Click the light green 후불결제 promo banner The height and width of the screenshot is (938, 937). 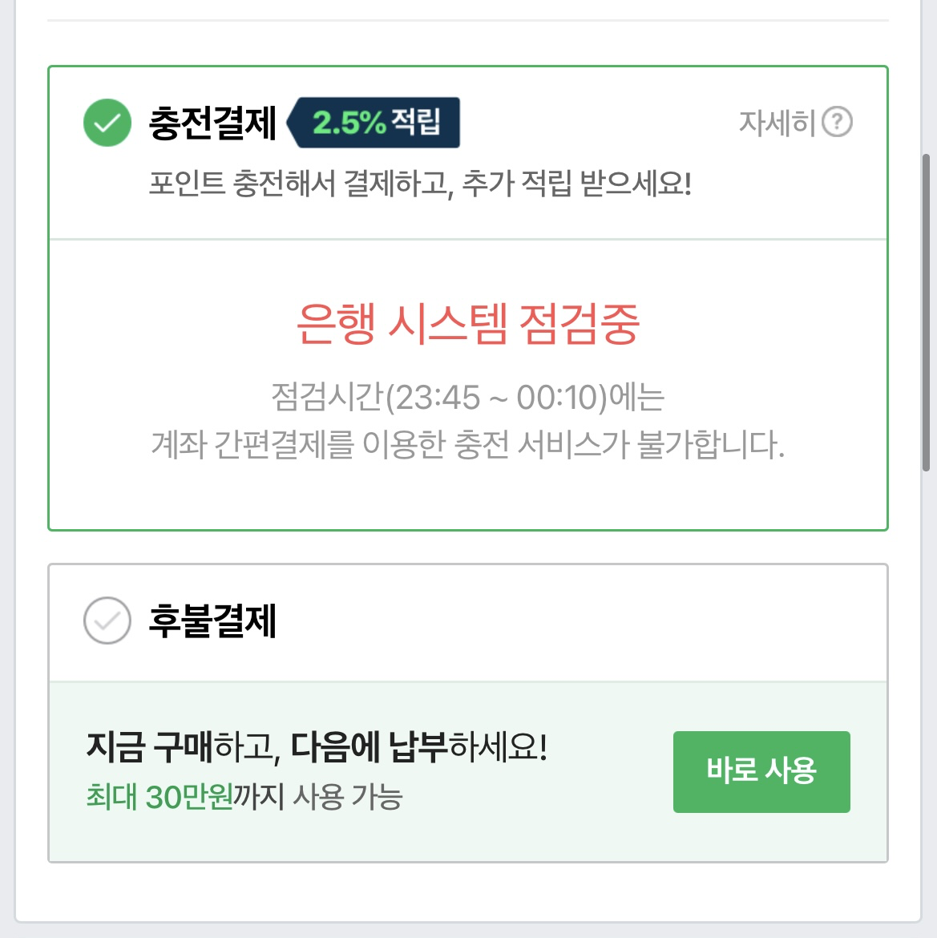click(468, 772)
